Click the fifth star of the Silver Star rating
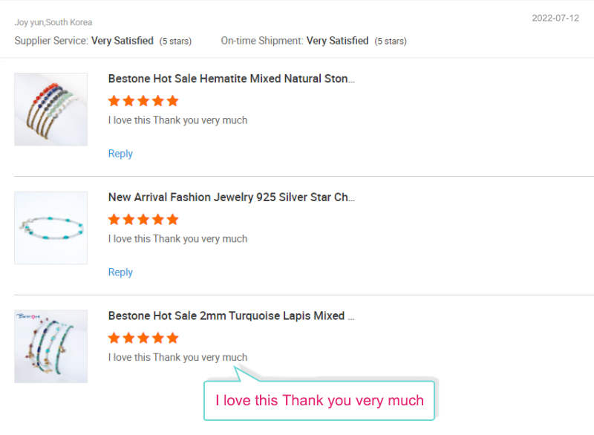 point(172,220)
